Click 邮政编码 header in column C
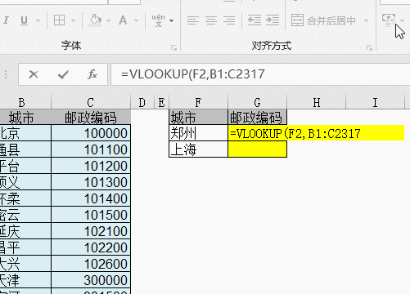Image resolution: width=410 pixels, height=294 pixels. click(91, 118)
